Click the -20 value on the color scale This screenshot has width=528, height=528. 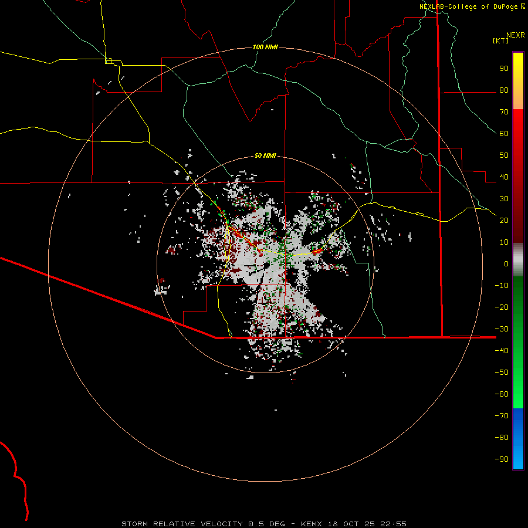click(x=502, y=307)
